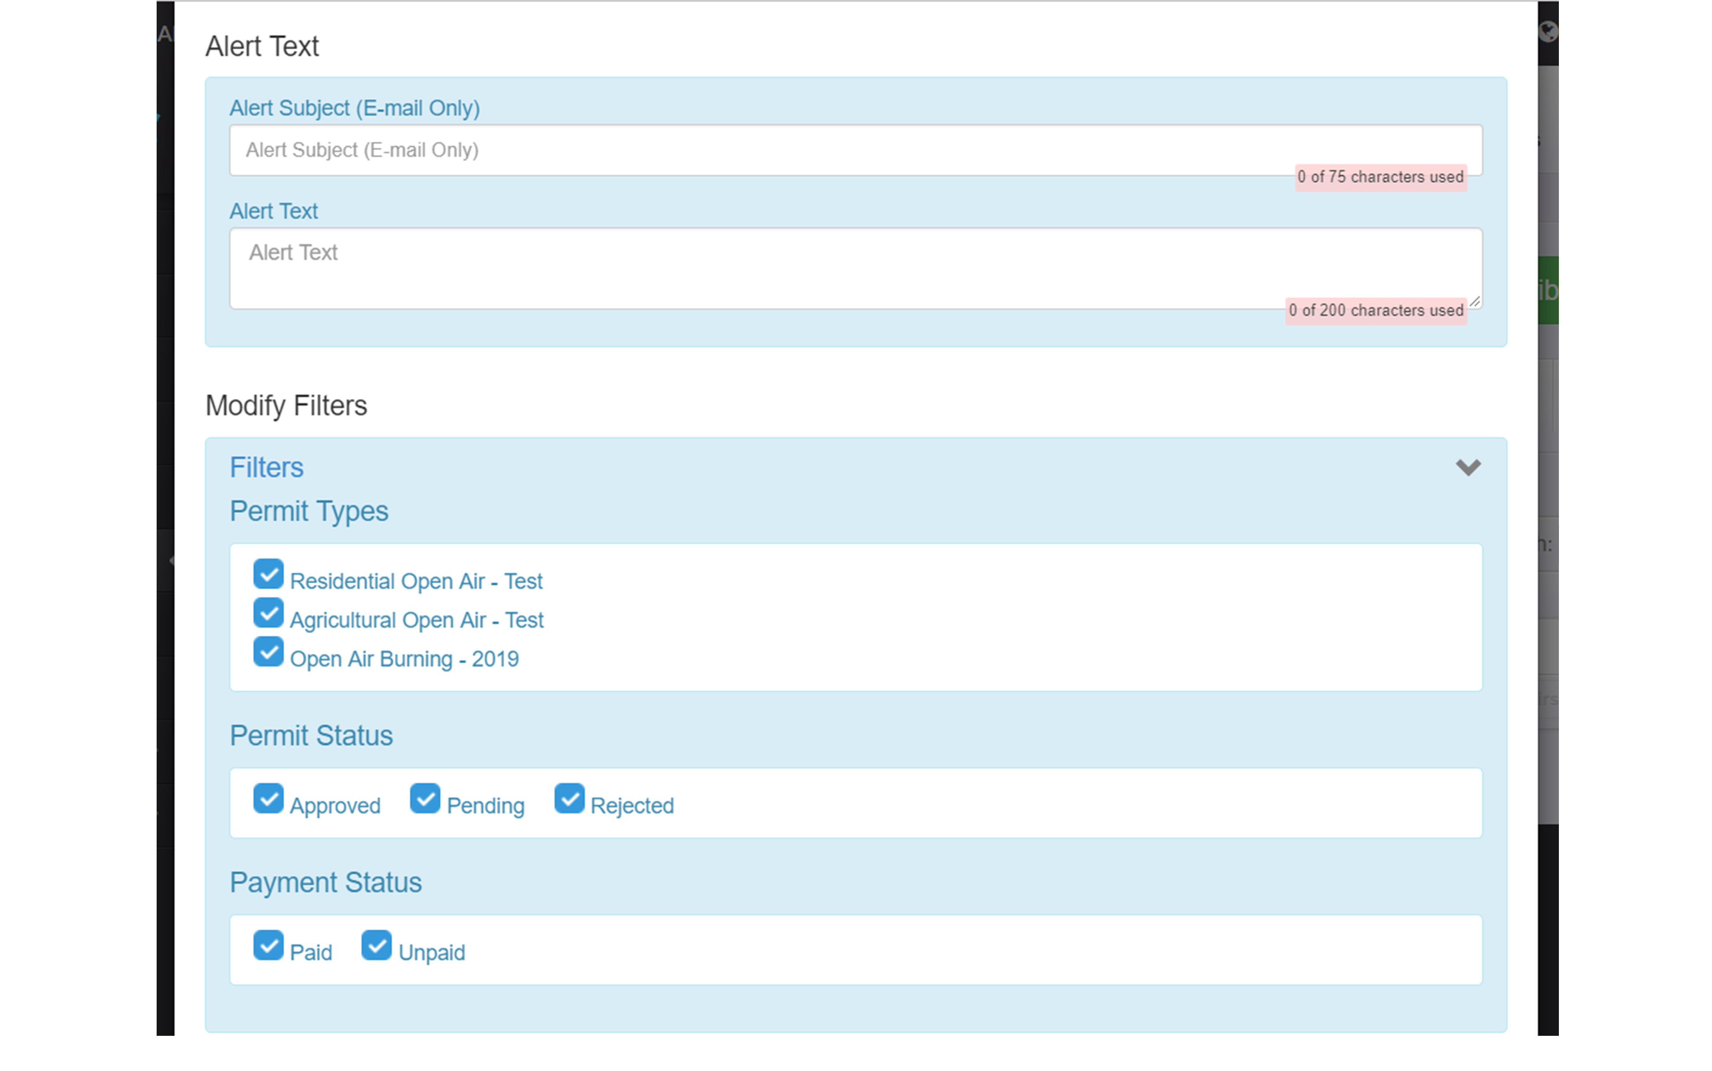Click the textarea resize grip handle
Viewport: 1712px width, 1071px height.
click(x=1474, y=302)
